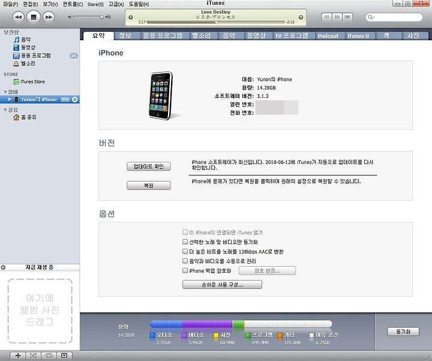The height and width of the screenshot is (361, 432).
Task: Switch to the 정보 tab
Action: pos(125,36)
